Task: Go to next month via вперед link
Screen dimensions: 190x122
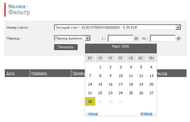Action: tap(146, 113)
